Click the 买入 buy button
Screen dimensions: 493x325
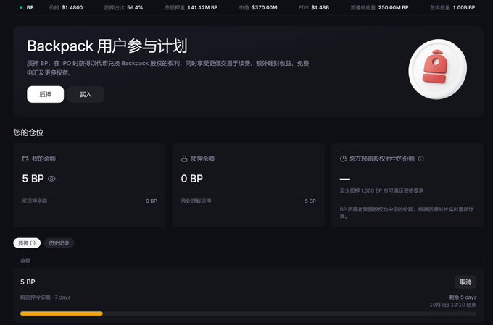click(86, 94)
